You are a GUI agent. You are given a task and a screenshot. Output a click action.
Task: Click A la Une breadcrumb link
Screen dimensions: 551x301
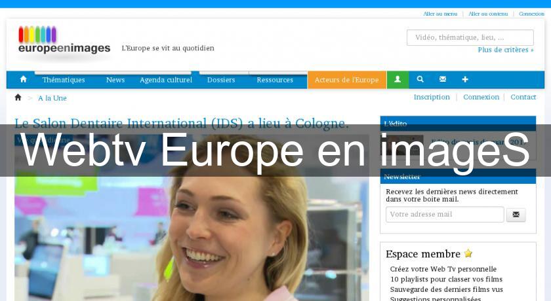pyautogui.click(x=52, y=98)
